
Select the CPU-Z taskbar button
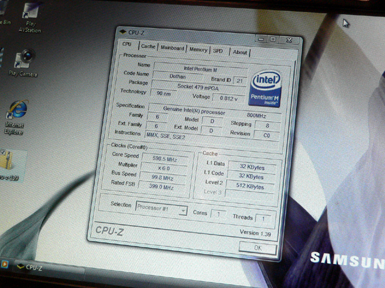(x=49, y=269)
